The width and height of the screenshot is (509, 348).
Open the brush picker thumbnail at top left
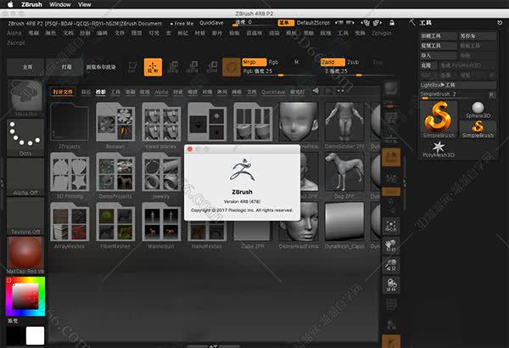point(25,98)
